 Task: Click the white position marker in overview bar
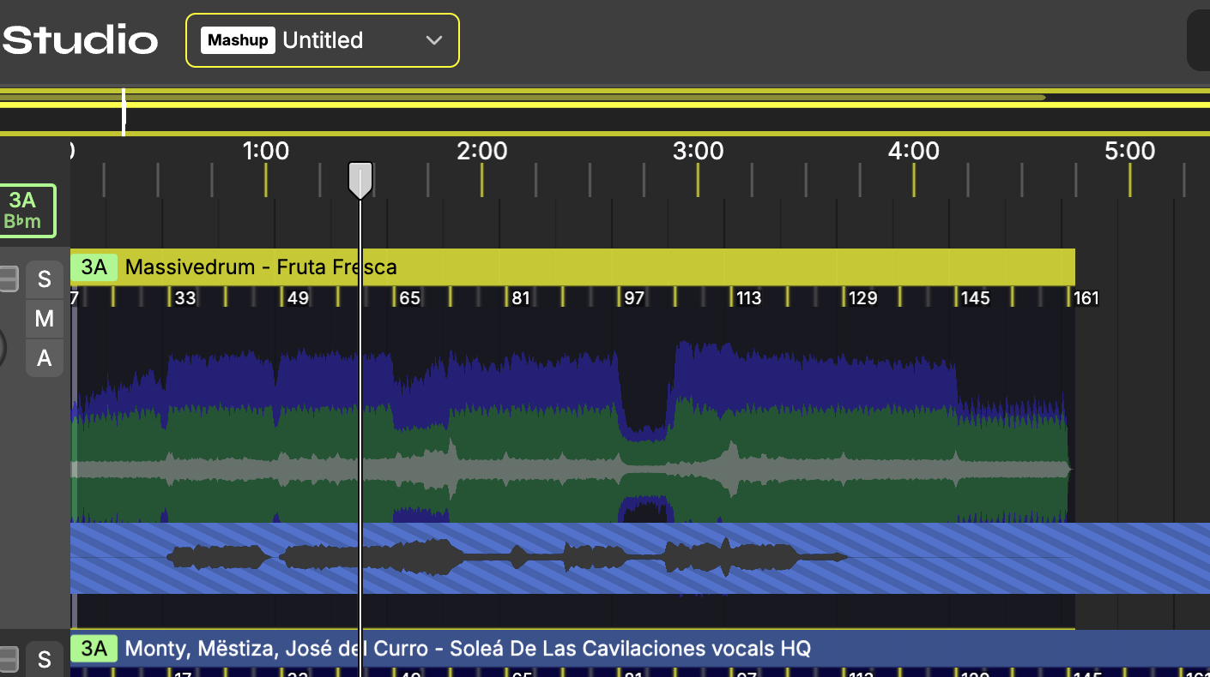tap(124, 111)
